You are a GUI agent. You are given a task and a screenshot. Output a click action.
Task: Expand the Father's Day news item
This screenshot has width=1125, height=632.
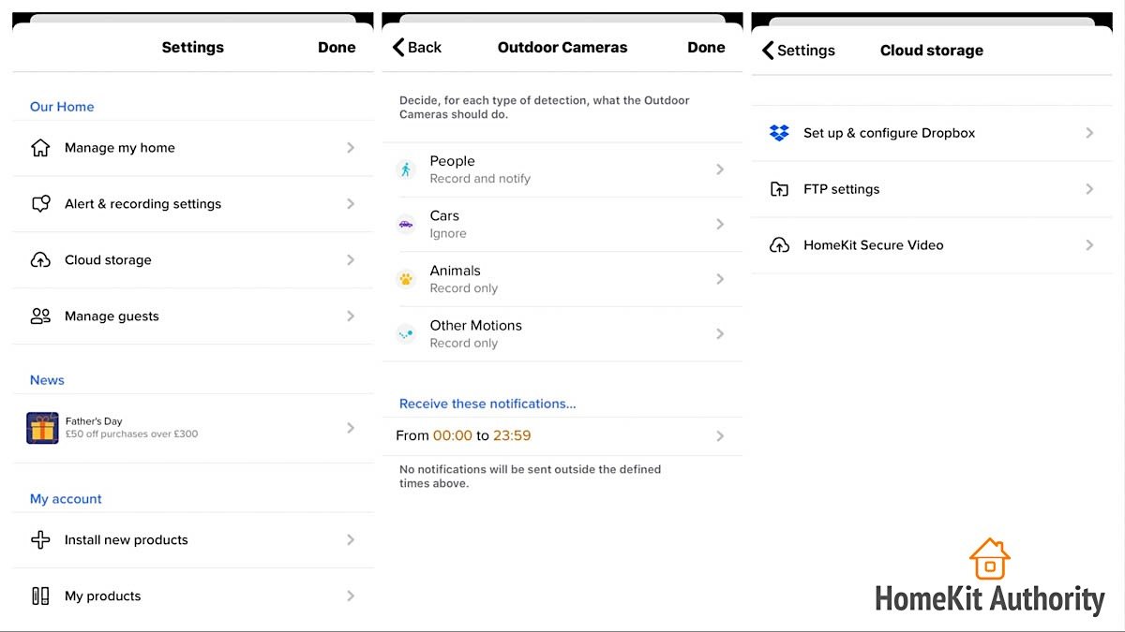pos(192,429)
